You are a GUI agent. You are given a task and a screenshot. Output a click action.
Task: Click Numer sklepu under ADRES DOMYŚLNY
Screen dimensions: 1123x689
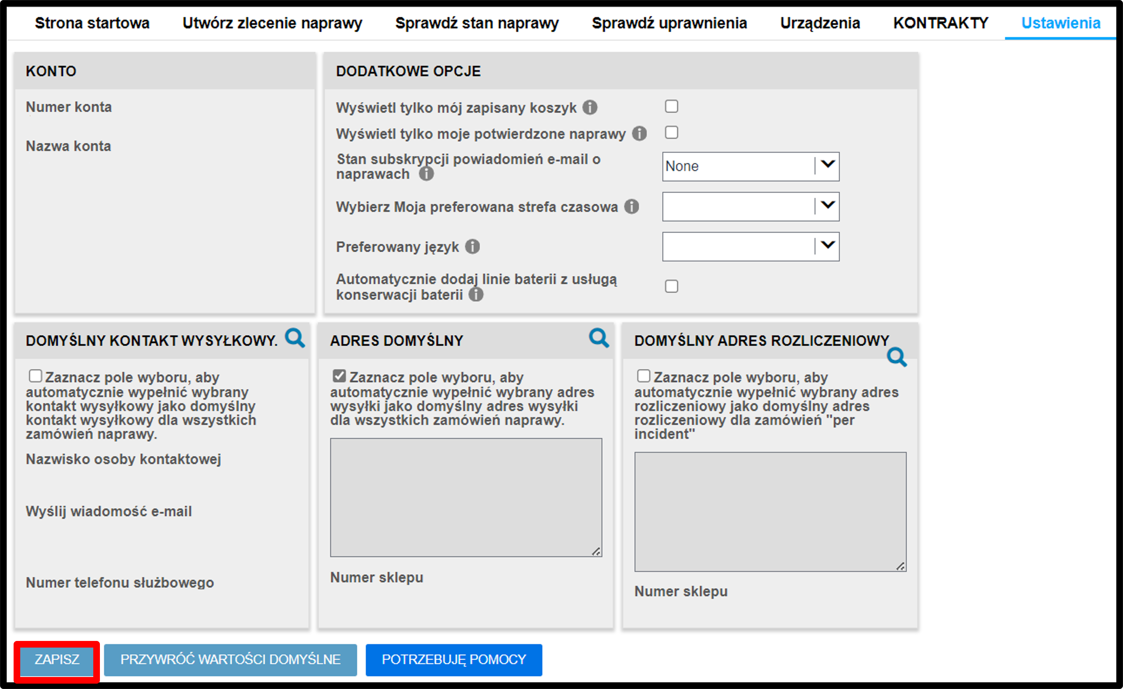pyautogui.click(x=377, y=577)
